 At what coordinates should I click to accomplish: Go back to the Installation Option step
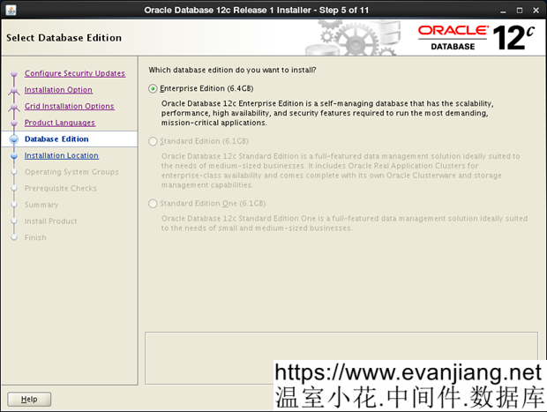[58, 90]
